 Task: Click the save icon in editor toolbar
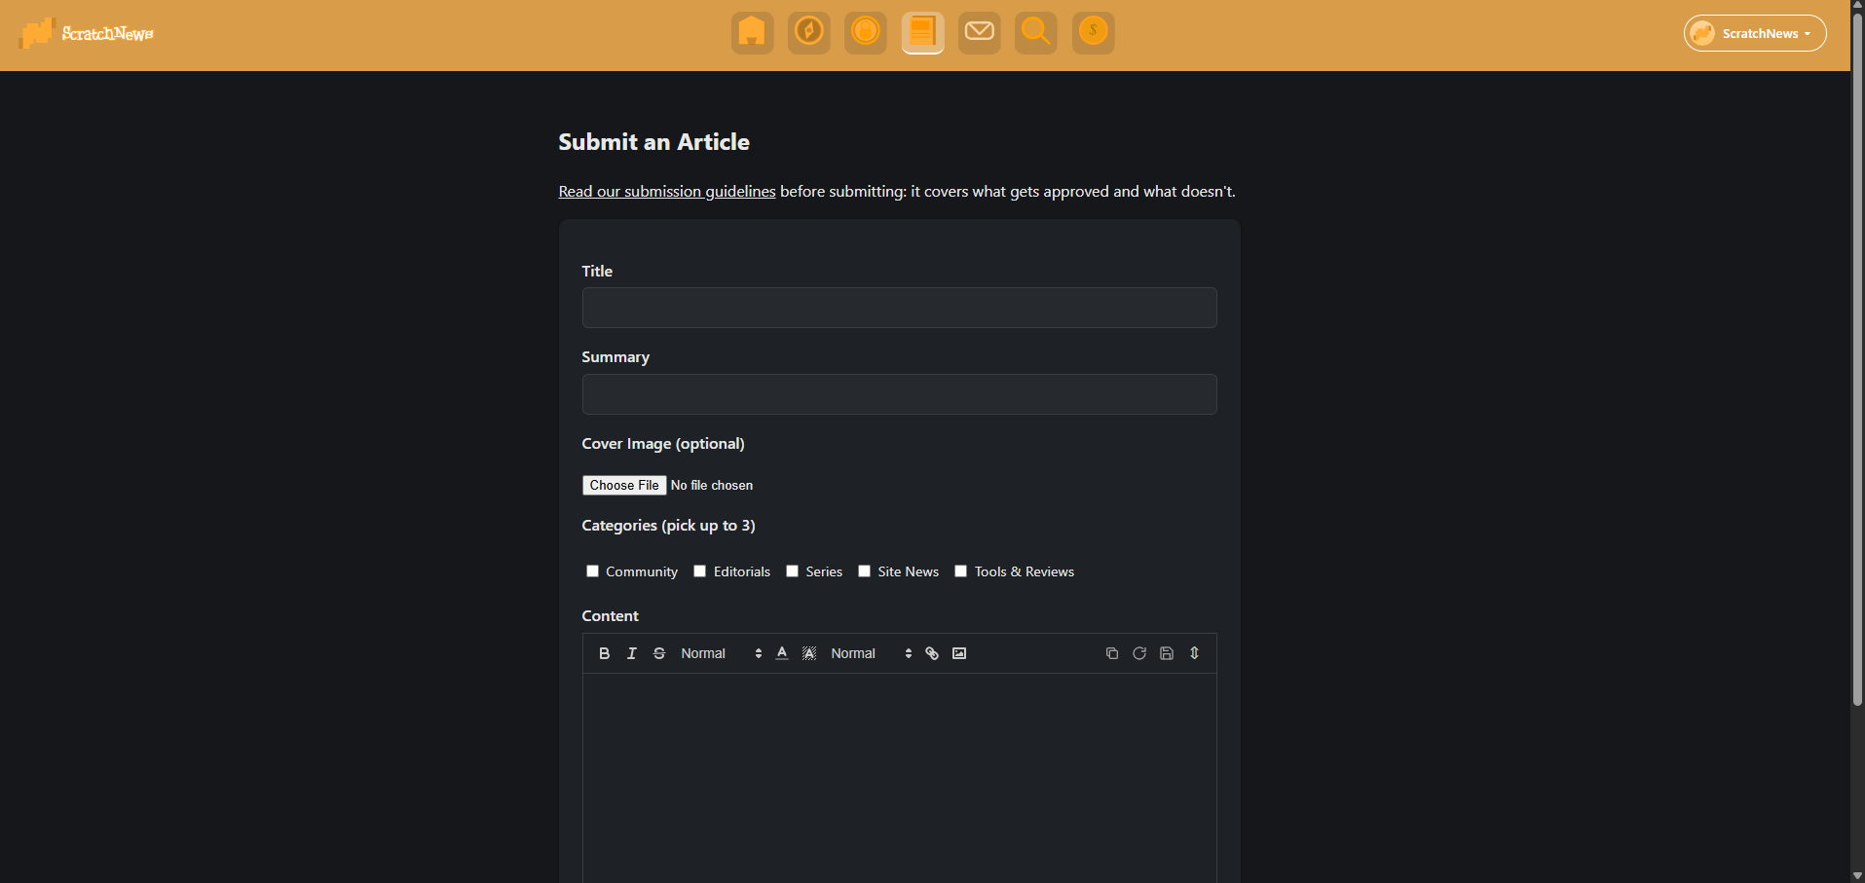click(x=1167, y=653)
